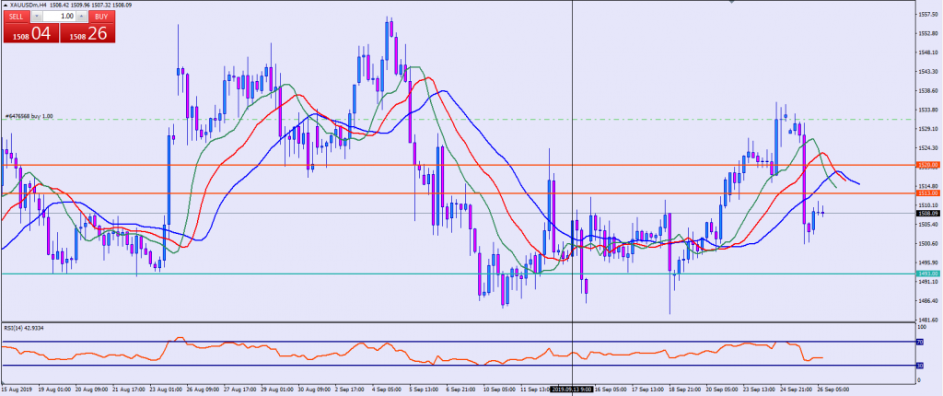Click the grey chart shift triangle marker
The image size is (943, 396).
tap(730, 4)
